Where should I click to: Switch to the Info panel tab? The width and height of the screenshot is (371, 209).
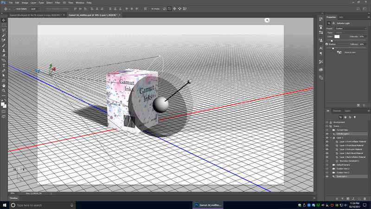tap(341, 17)
